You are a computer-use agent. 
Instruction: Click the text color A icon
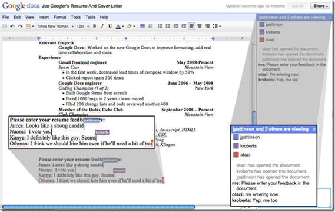118,26
